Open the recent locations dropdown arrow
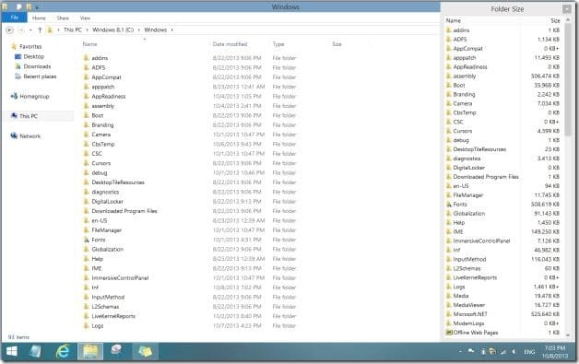Screen dimensions: 579x364 (30, 29)
